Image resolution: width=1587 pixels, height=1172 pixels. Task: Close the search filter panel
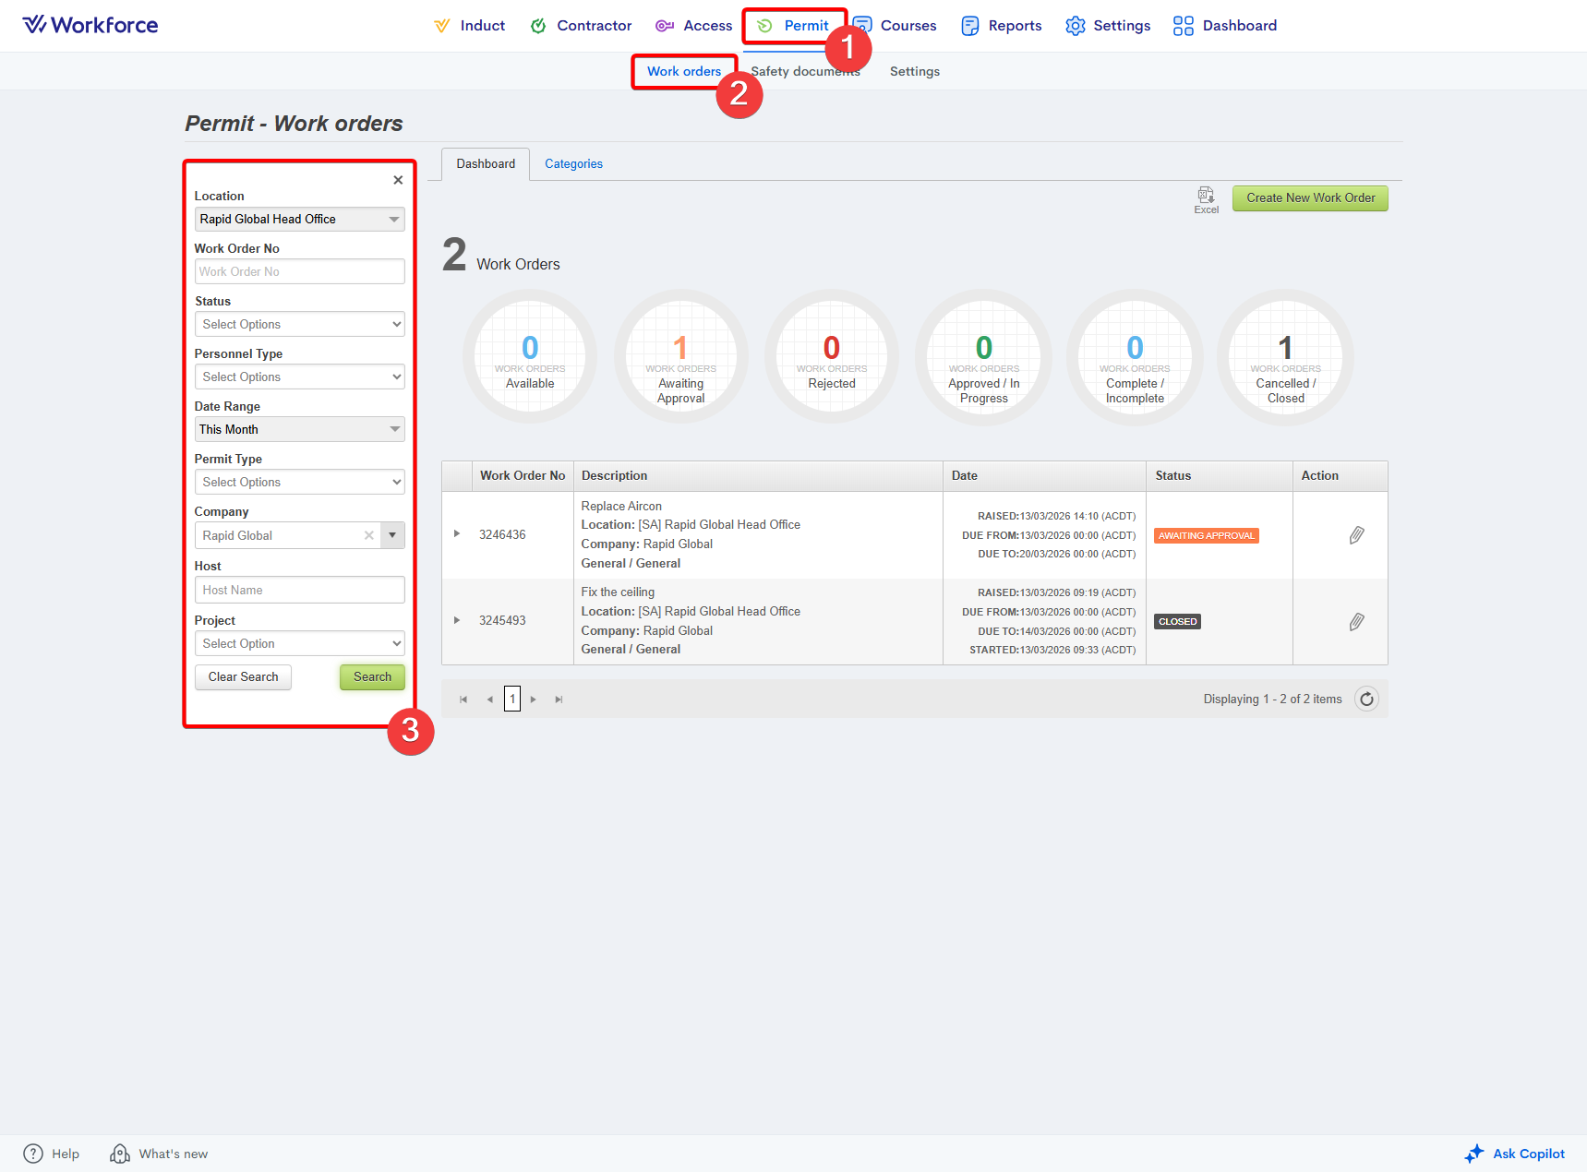coord(398,180)
